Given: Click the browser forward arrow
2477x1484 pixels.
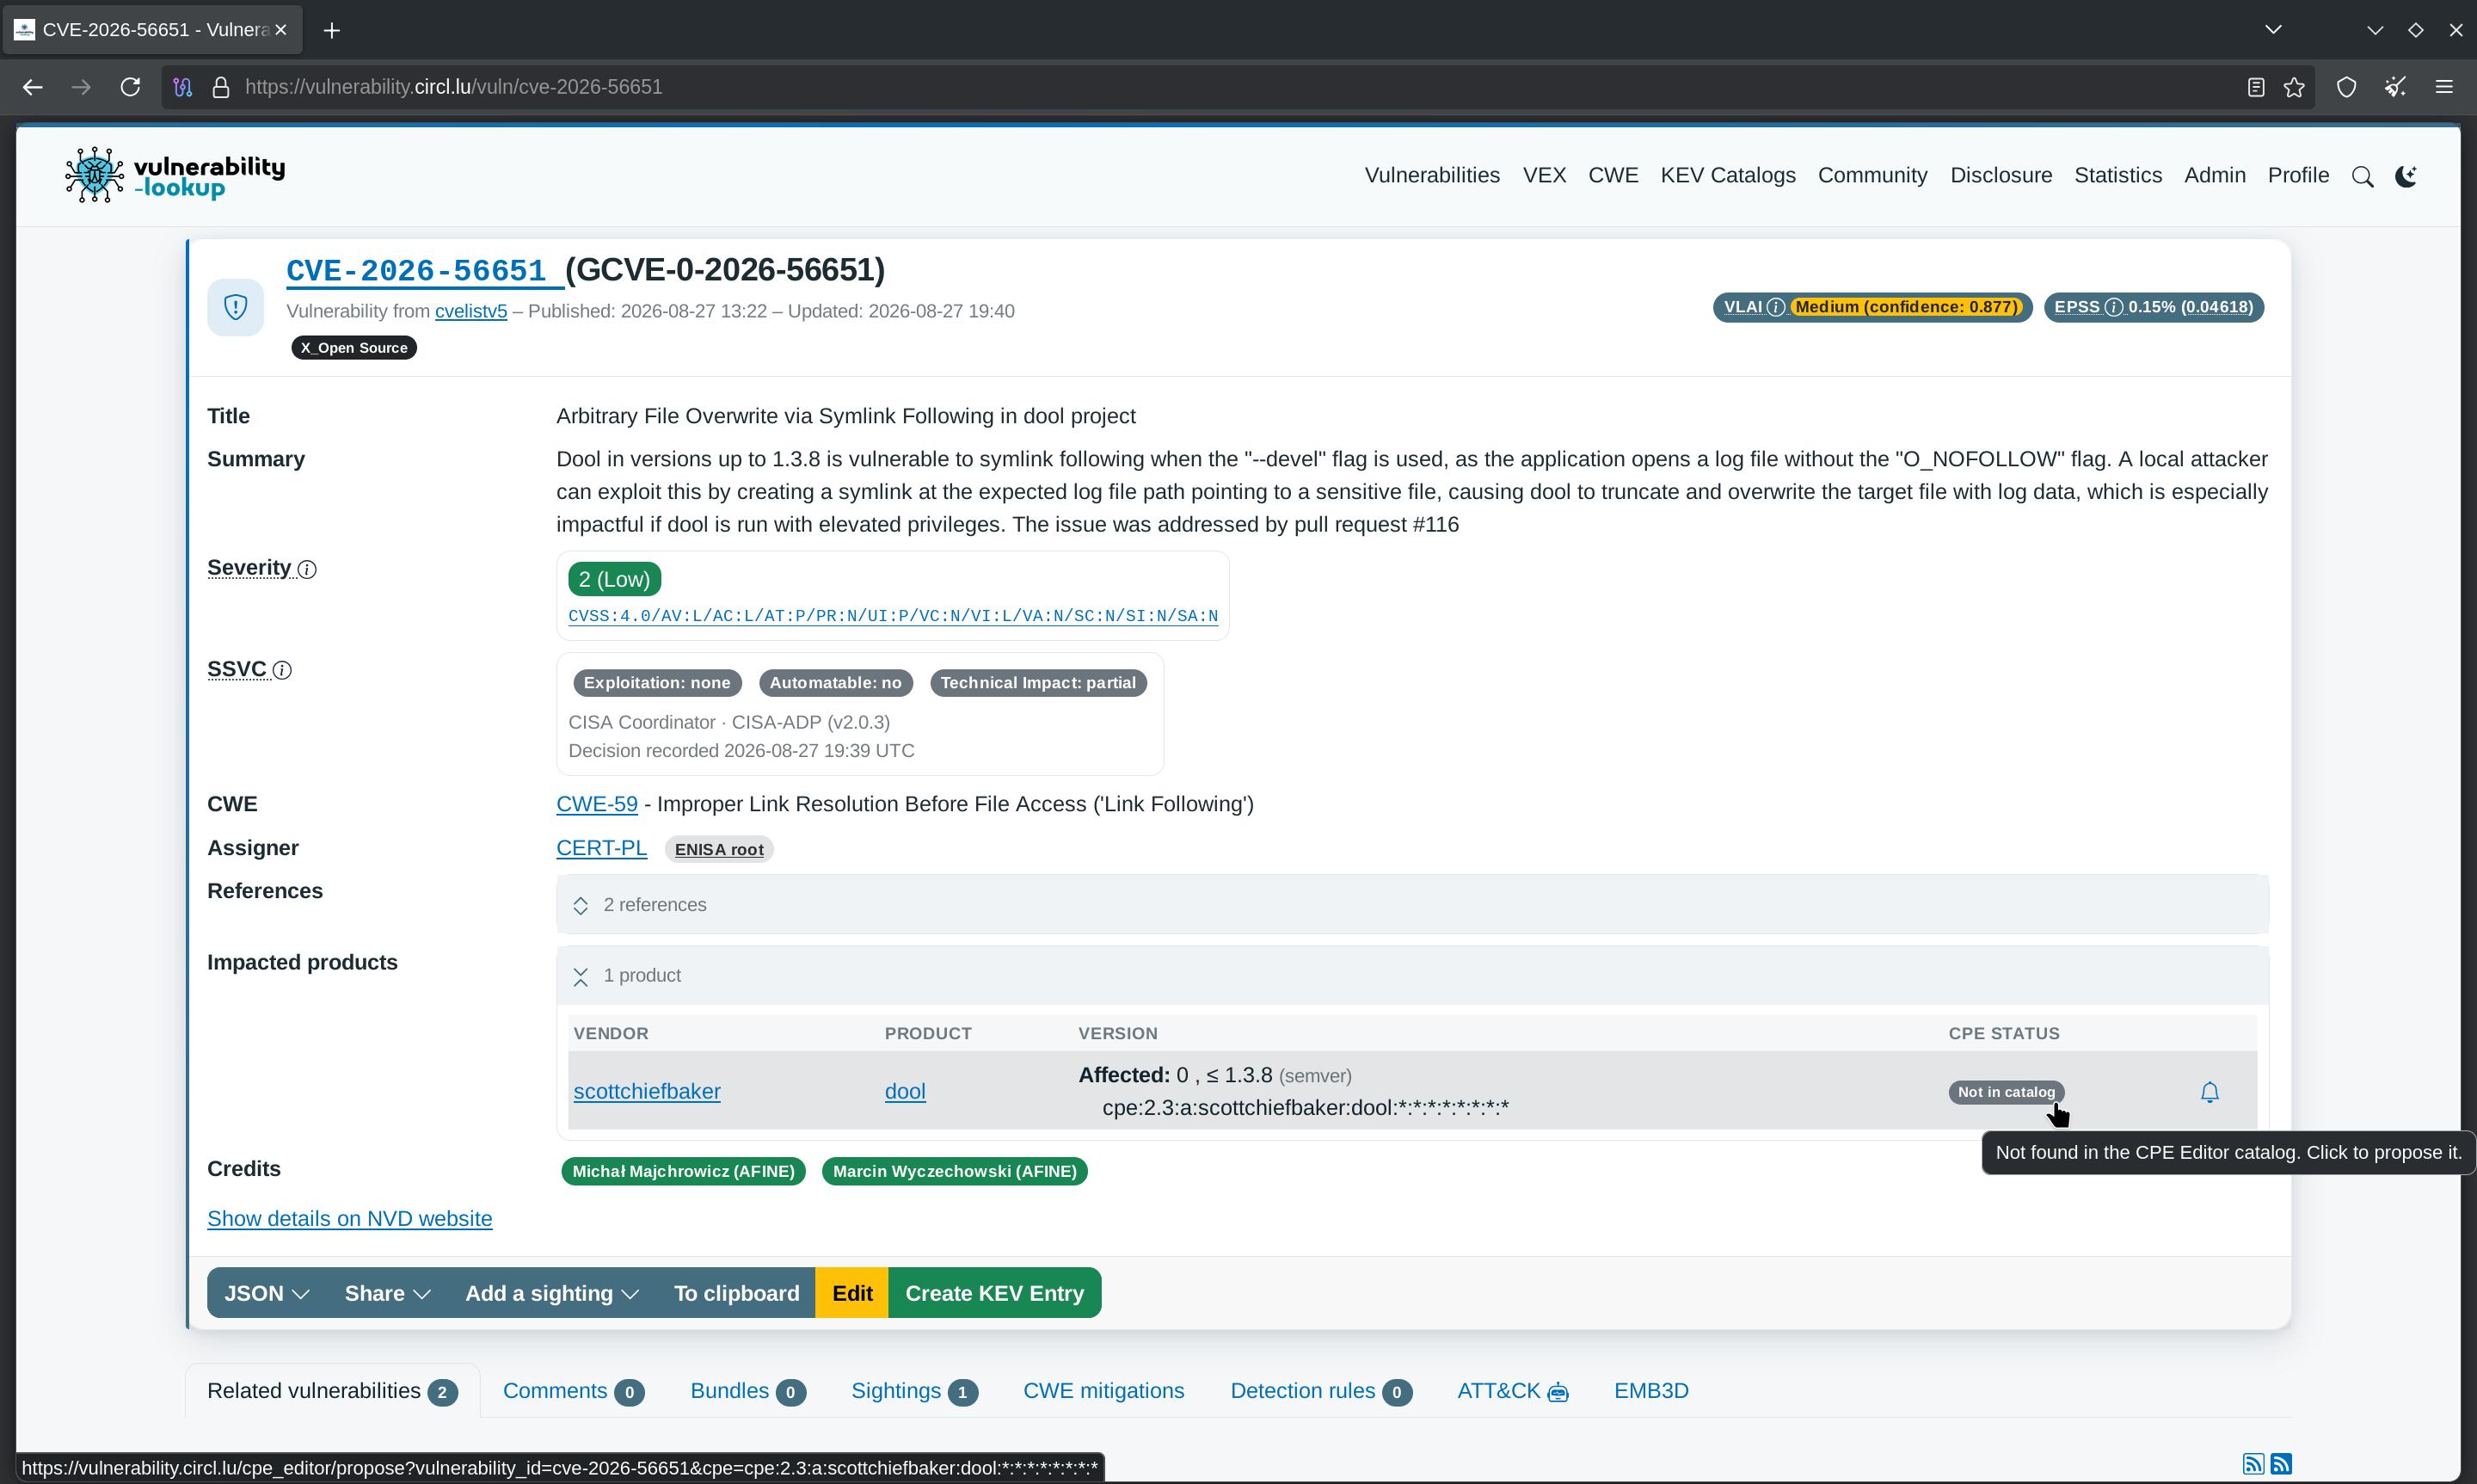Looking at the screenshot, I should point(81,87).
